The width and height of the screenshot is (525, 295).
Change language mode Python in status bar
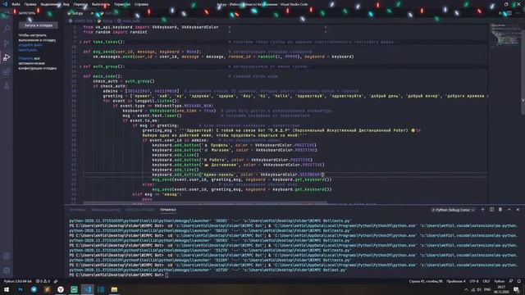499,281
